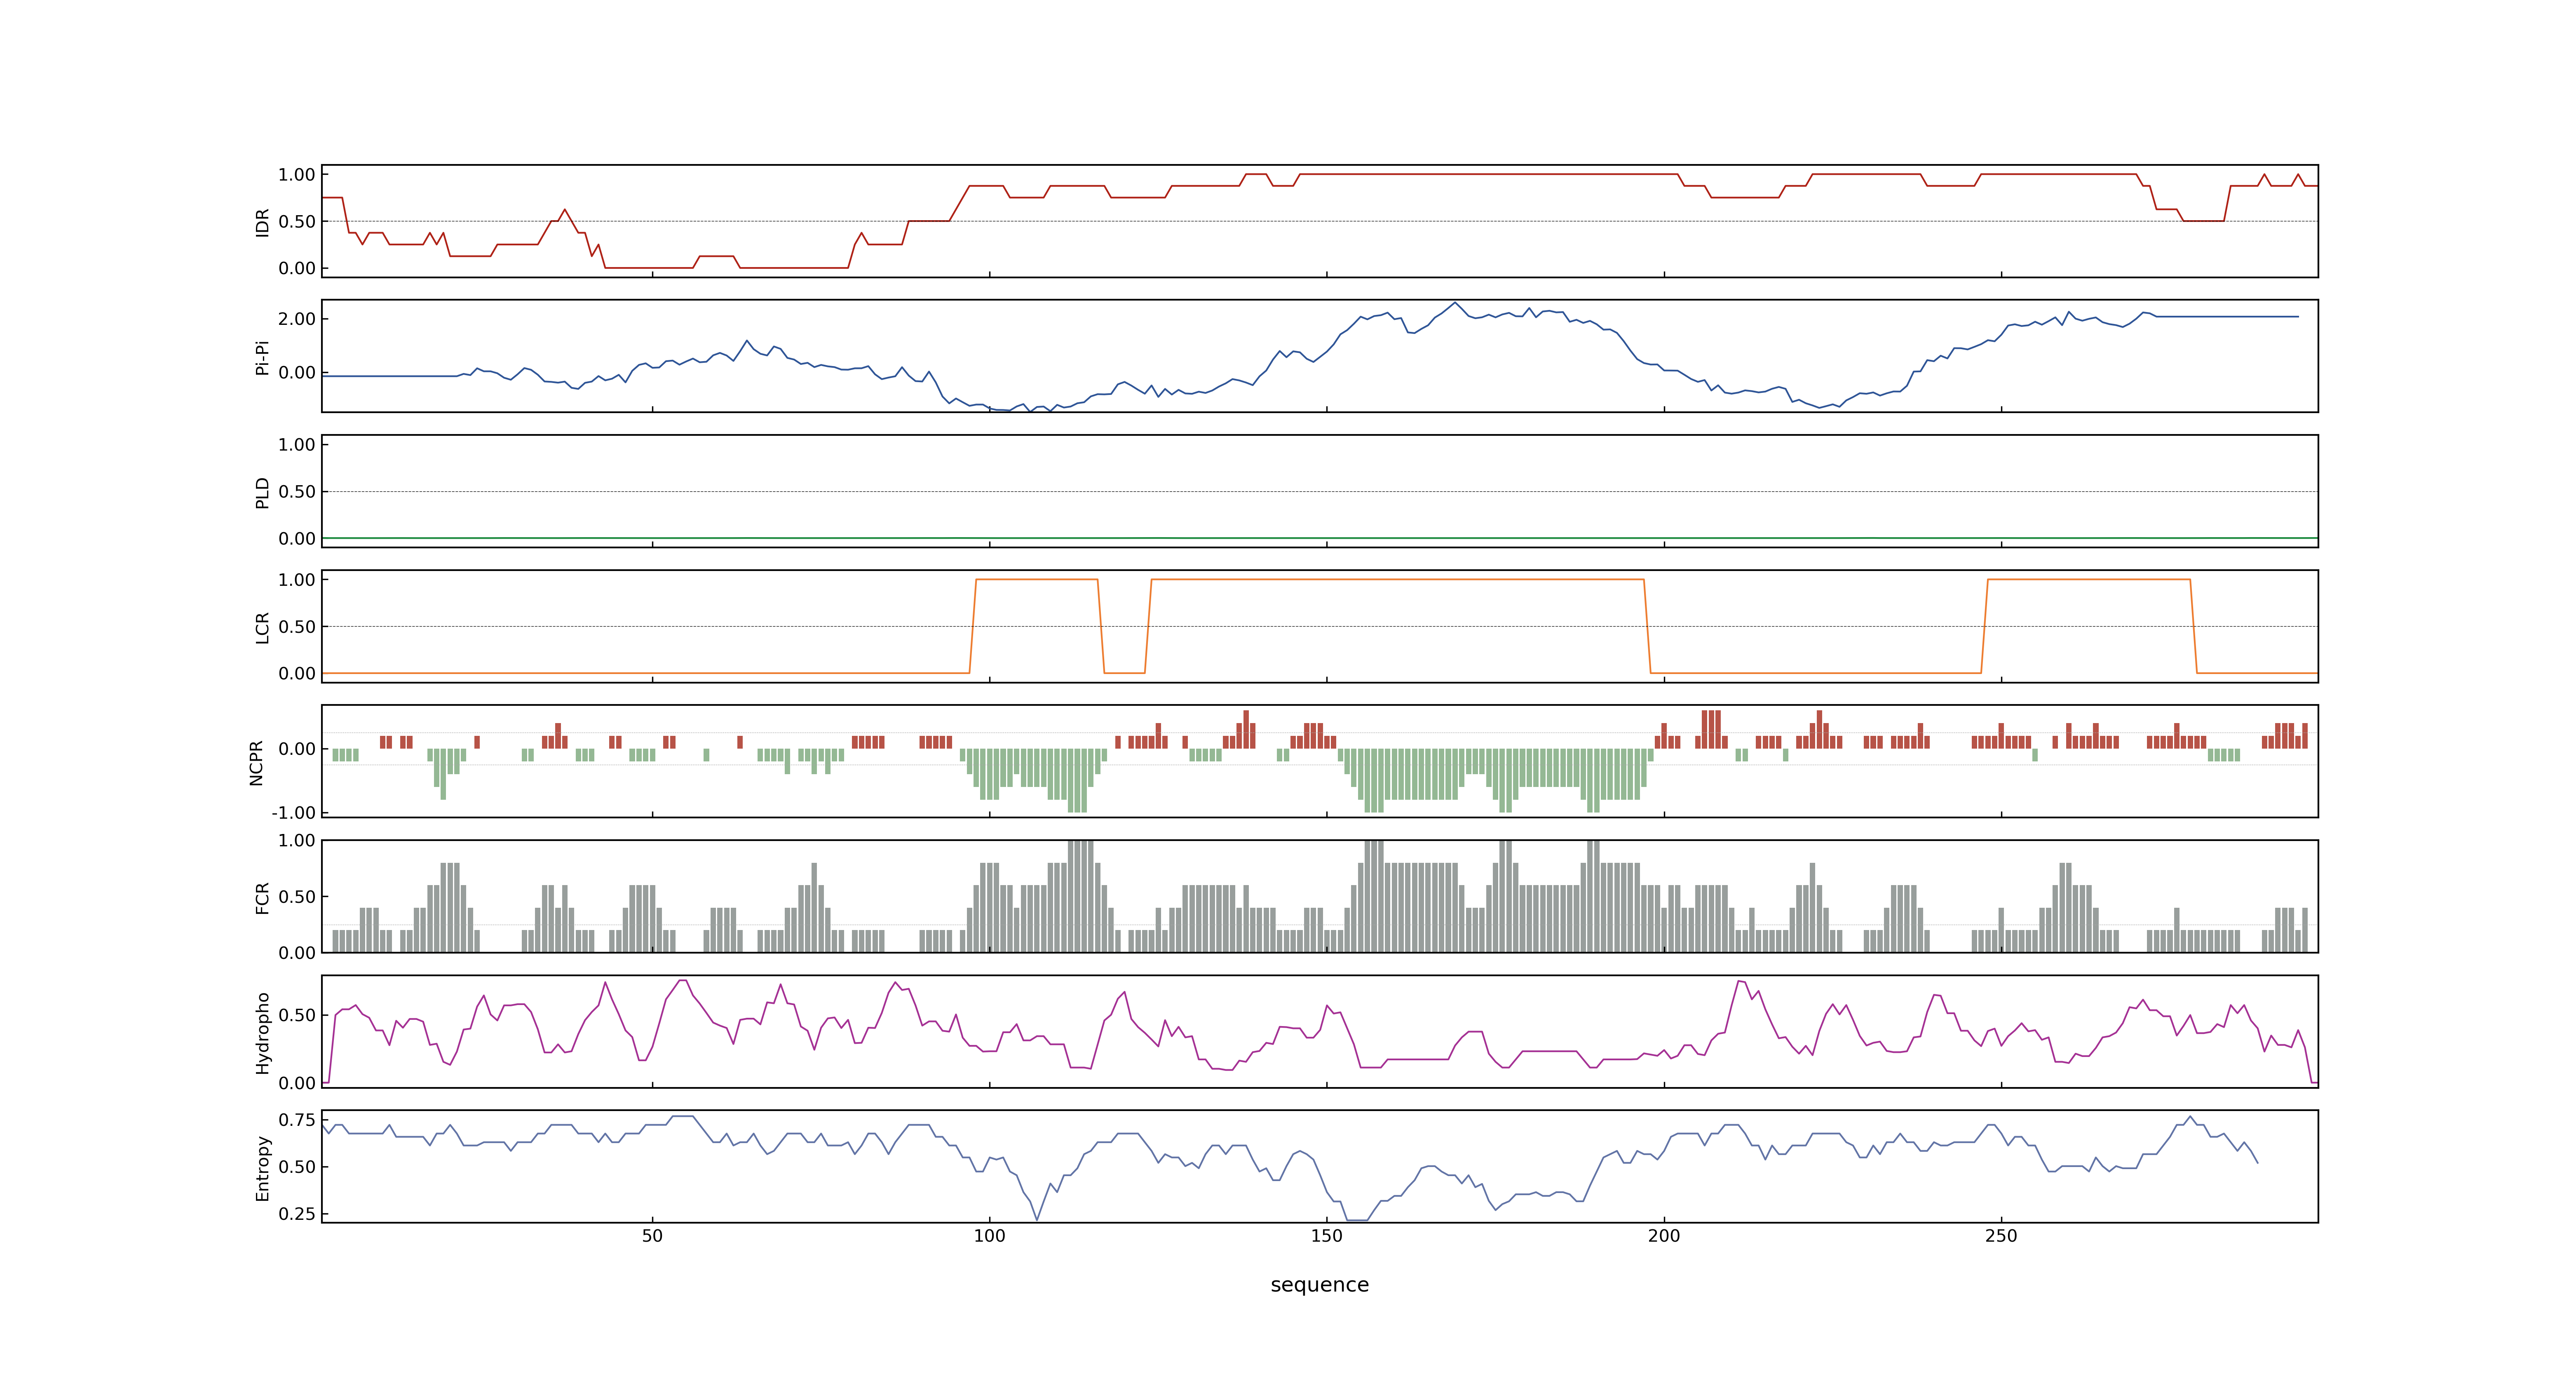Click the 1.00 tick of the LCR panel
Screen dimensions: 2576x1374
297,580
